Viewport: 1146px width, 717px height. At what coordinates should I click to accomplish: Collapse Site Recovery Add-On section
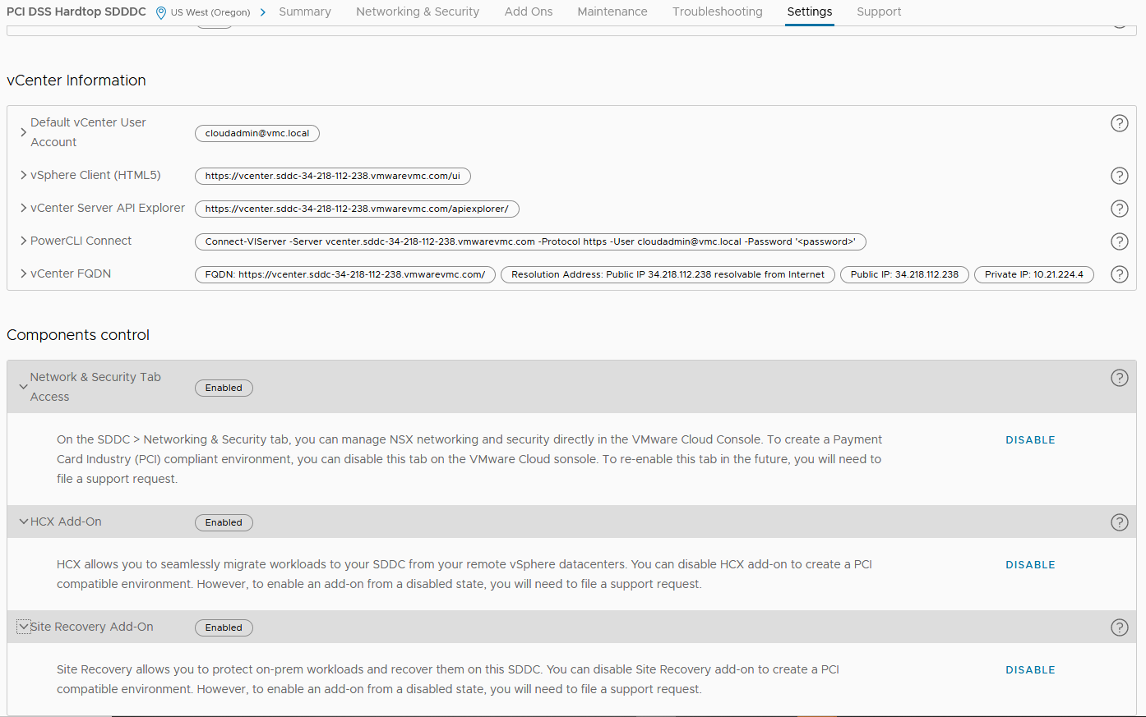click(x=24, y=627)
